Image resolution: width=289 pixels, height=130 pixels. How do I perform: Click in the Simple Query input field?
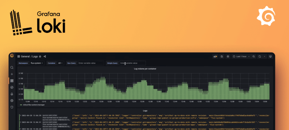(132, 63)
